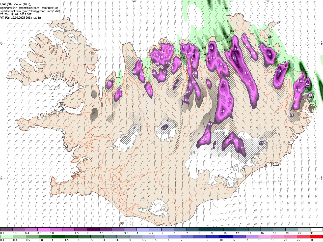Click the '30' label under the upper scale
This screenshot has height=242, width=323.
(x=312, y=233)
